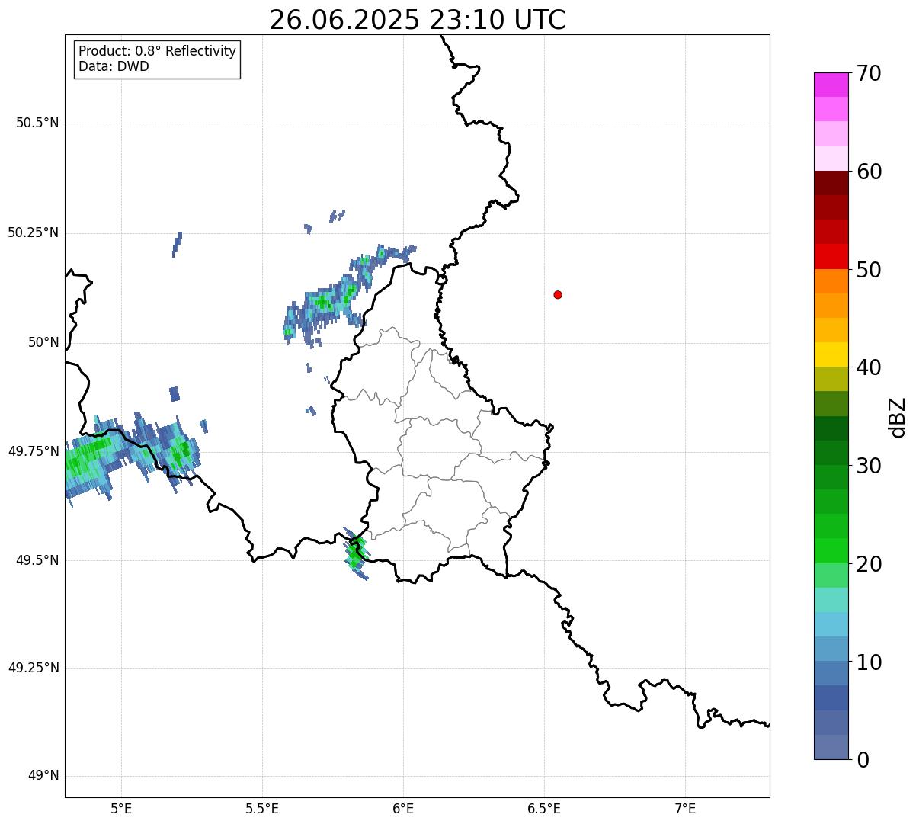Click the colorbar value 20
Viewport: 916px width, 824px height.
click(869, 564)
